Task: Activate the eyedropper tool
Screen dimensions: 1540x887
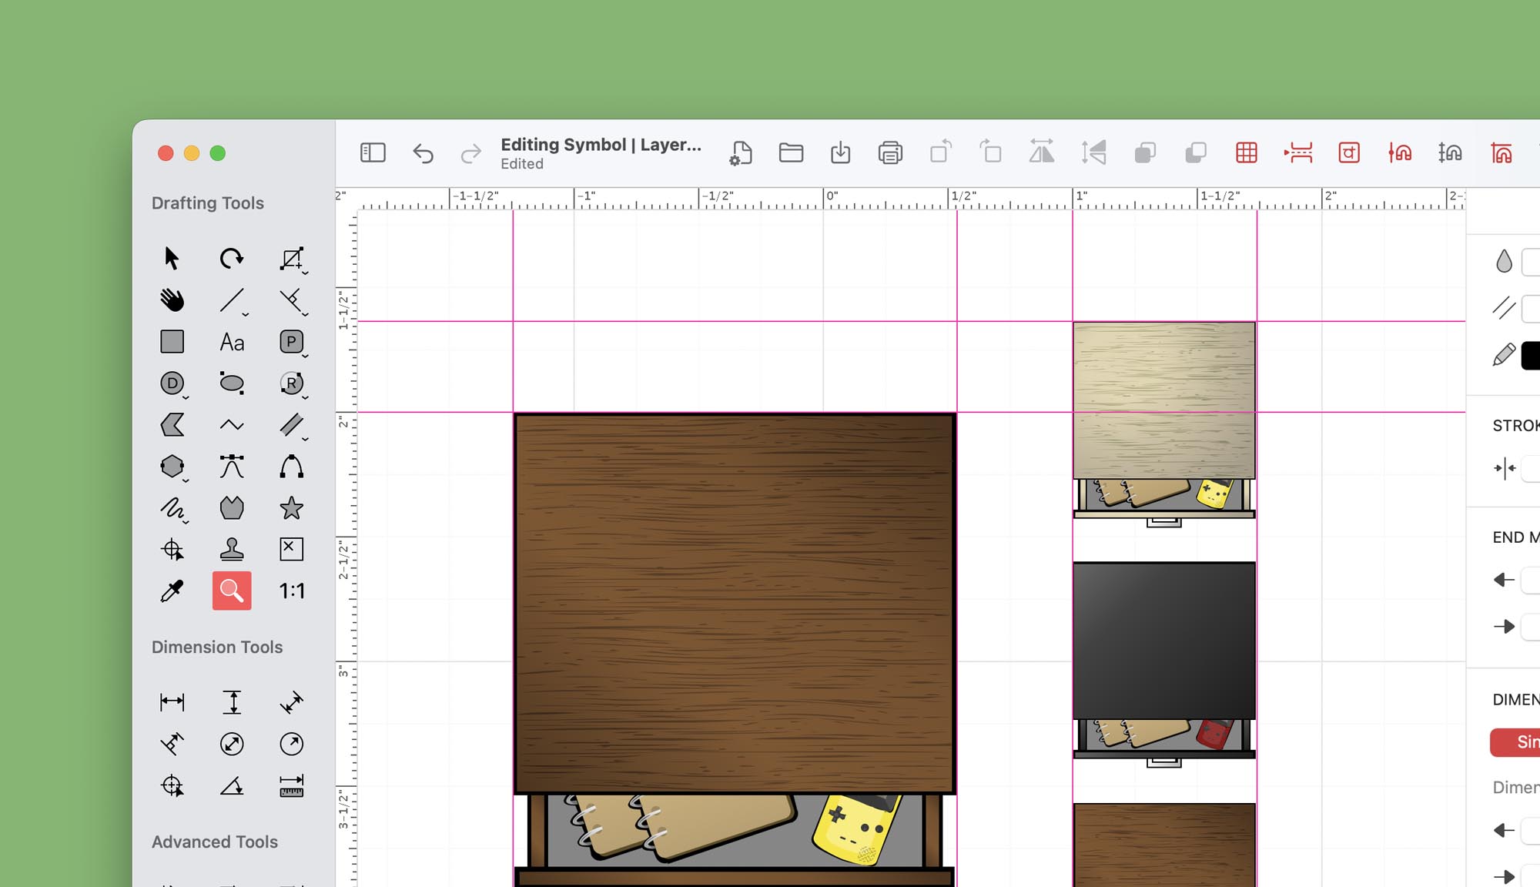Action: pyautogui.click(x=172, y=591)
